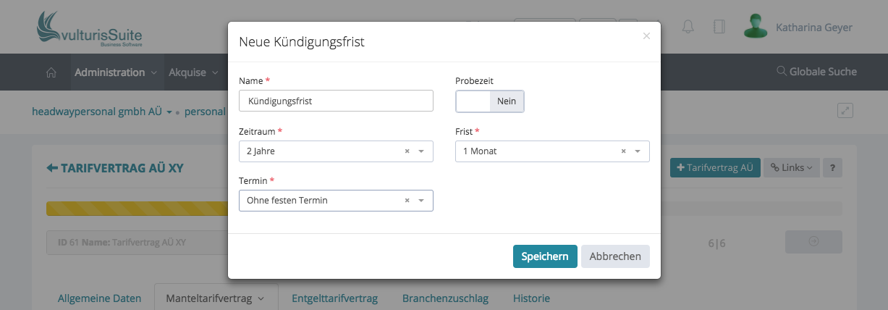Screen dimensions: 888x310
Task: Switch to the Entgelttarifvertrag tab
Action: tap(334, 298)
